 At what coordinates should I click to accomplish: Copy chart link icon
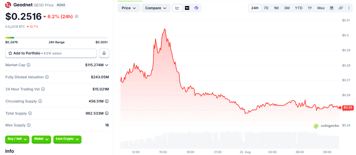point(341,8)
